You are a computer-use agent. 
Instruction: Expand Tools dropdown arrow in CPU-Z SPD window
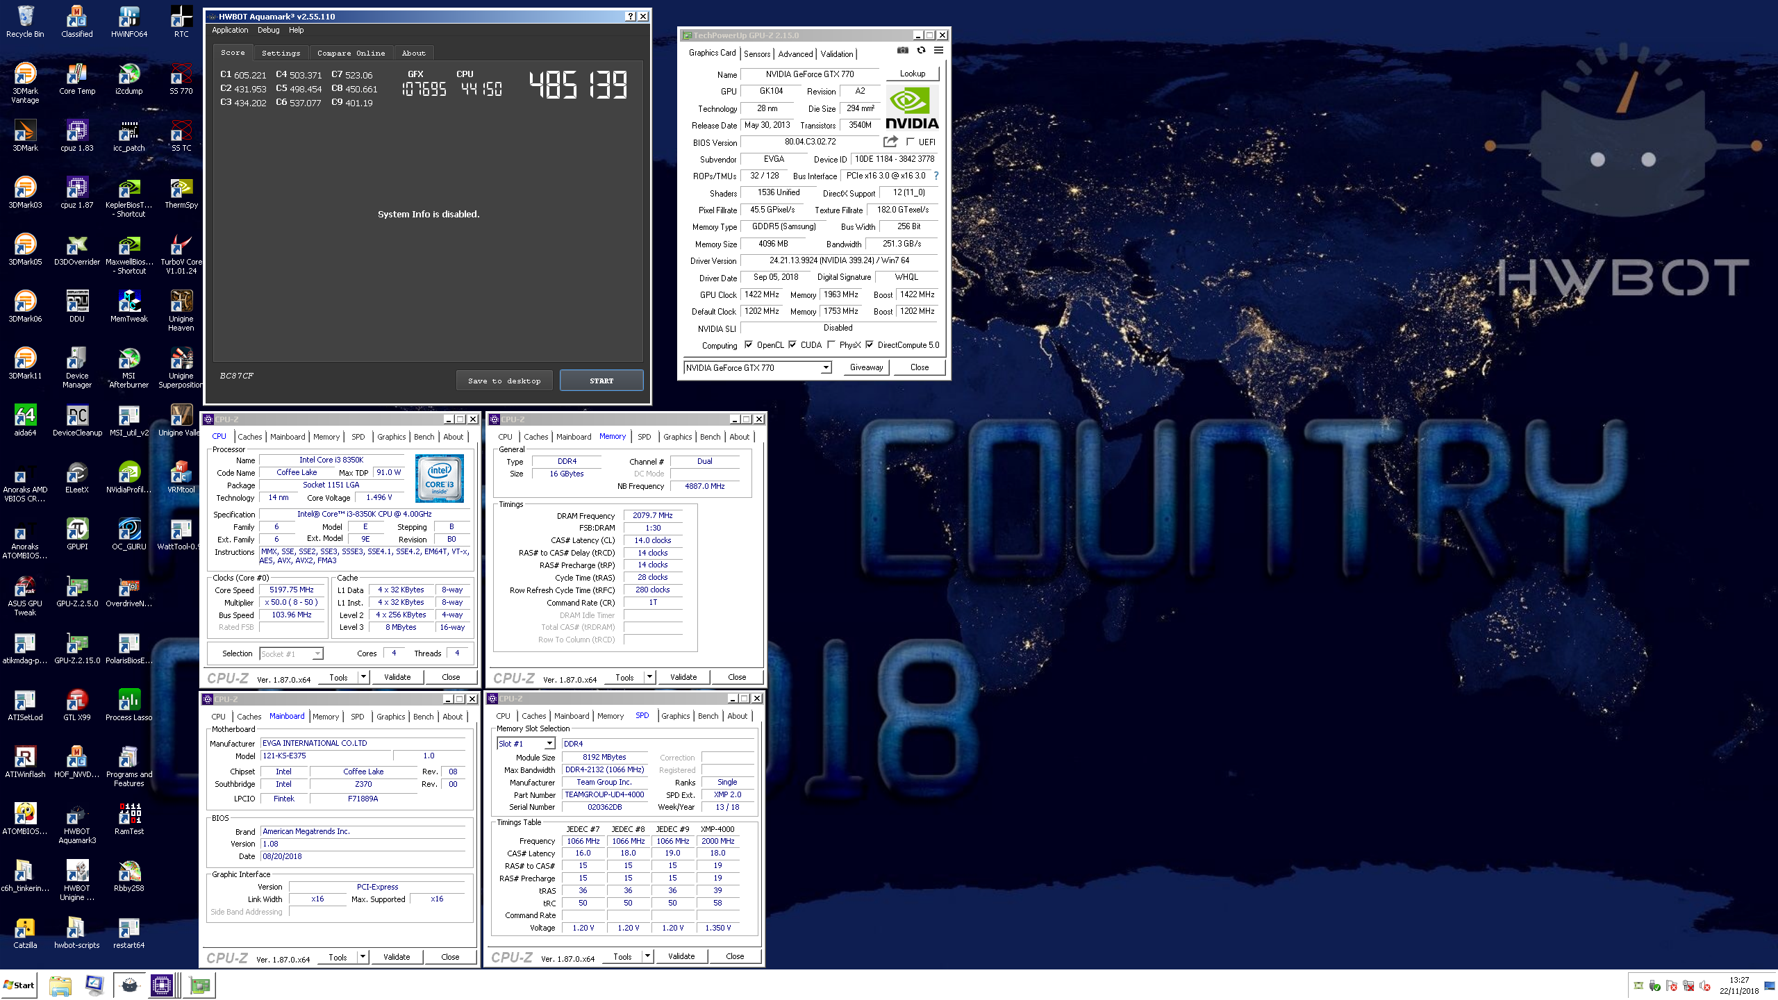point(647,956)
